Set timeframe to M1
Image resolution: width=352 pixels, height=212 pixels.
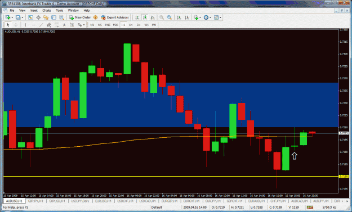[x=92, y=25]
